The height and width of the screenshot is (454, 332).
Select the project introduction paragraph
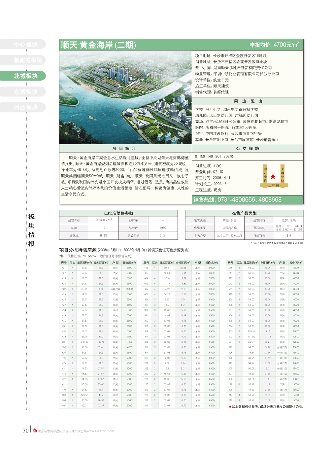(125, 176)
